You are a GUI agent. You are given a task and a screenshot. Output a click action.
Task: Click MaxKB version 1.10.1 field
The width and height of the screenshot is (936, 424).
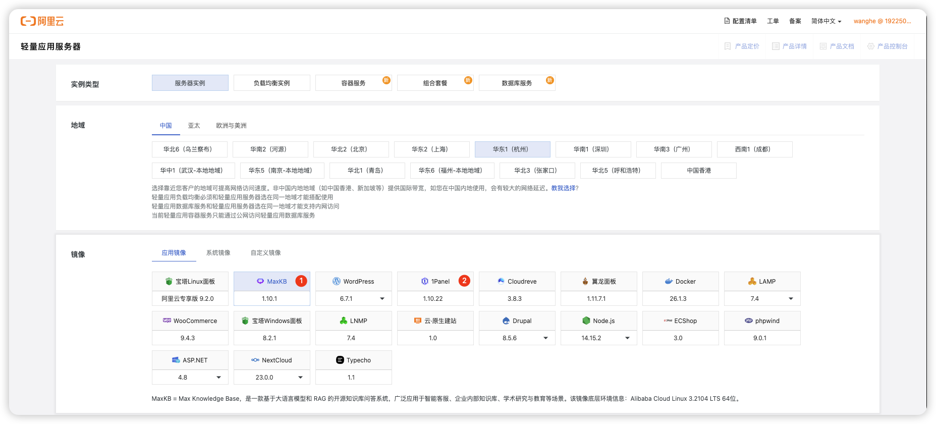pyautogui.click(x=272, y=299)
